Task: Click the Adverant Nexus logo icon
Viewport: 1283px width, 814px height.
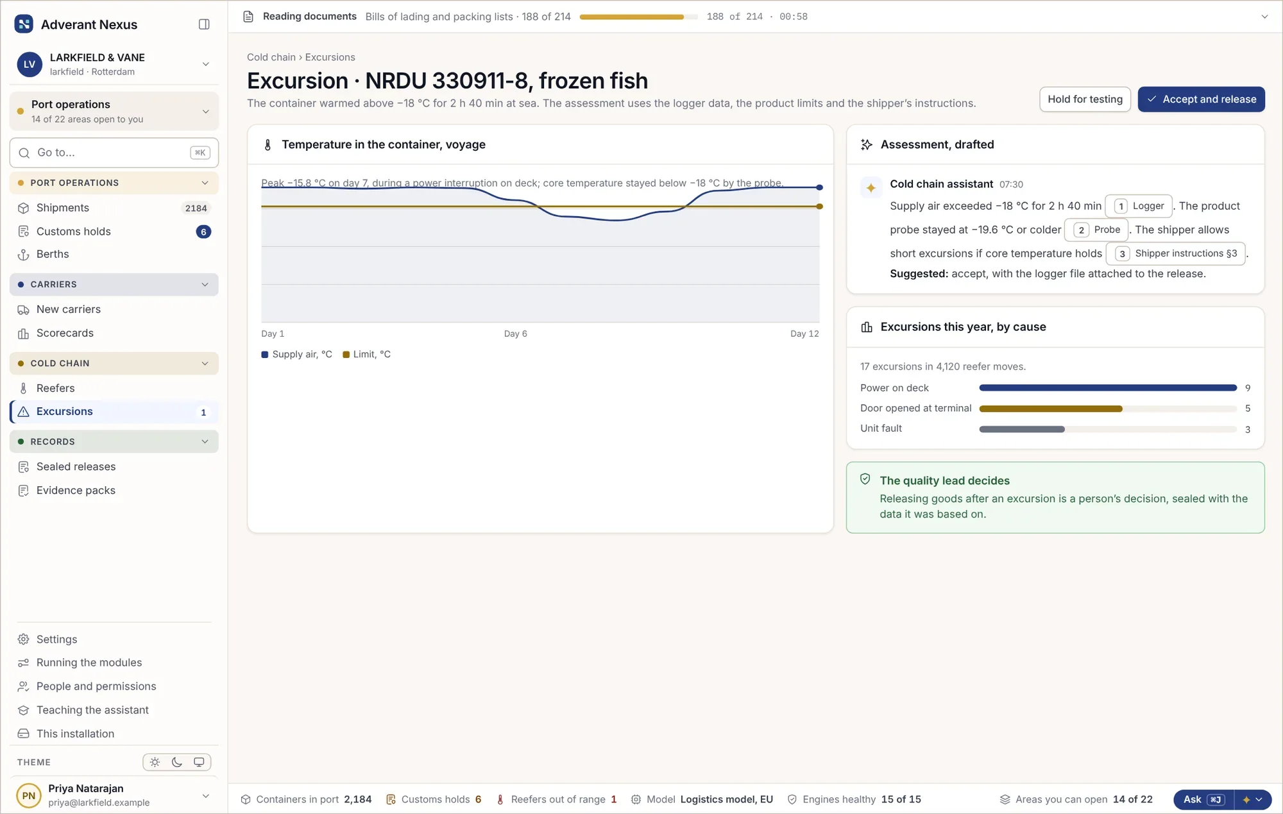Action: click(x=24, y=24)
